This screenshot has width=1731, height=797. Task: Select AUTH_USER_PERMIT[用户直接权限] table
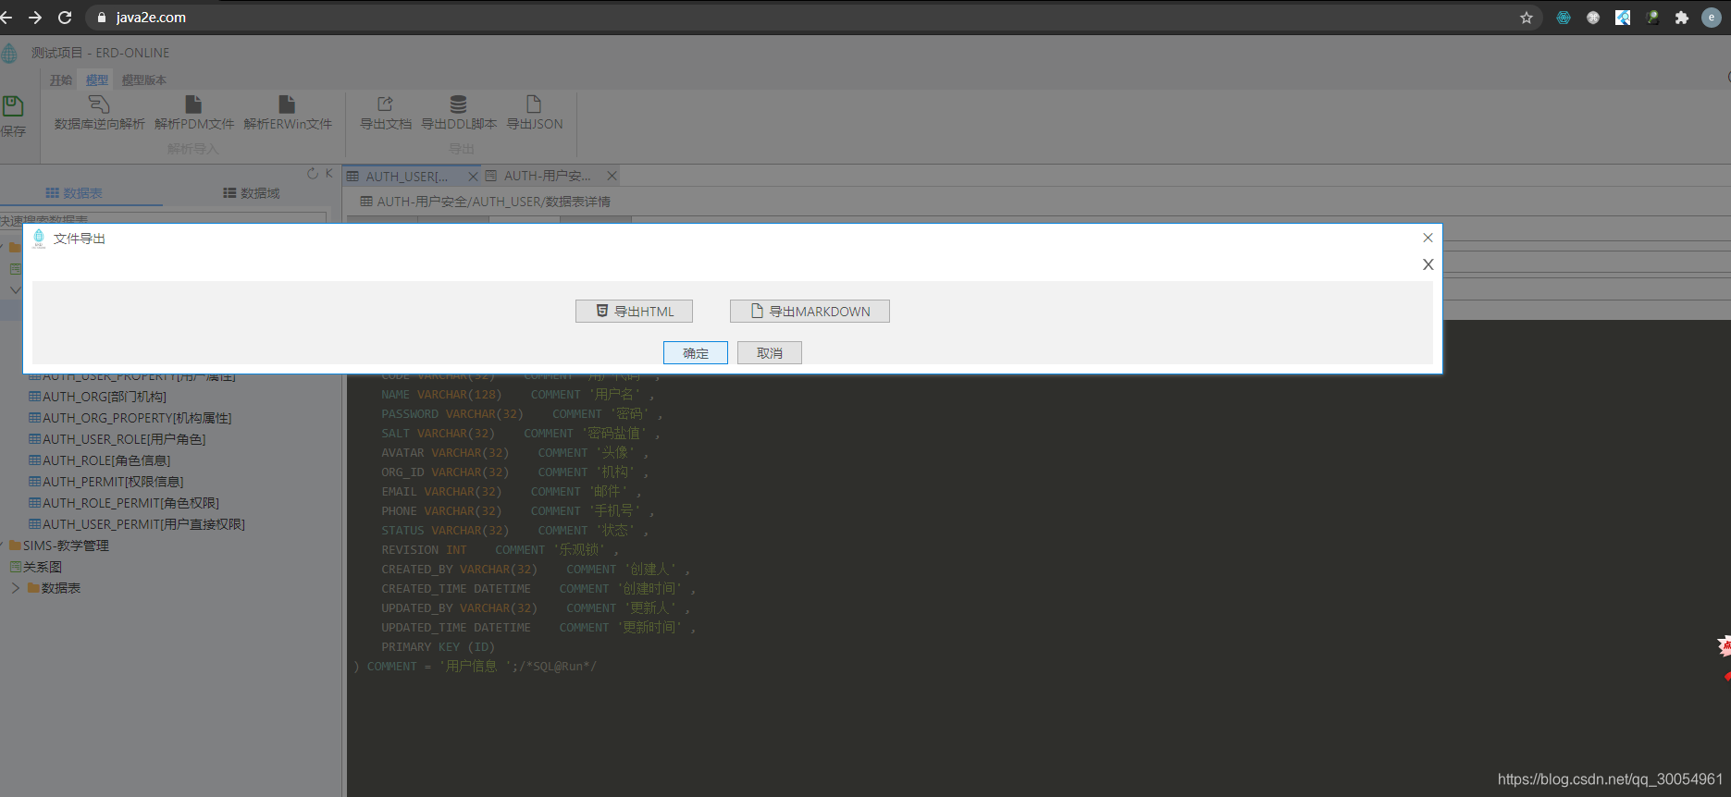click(143, 524)
